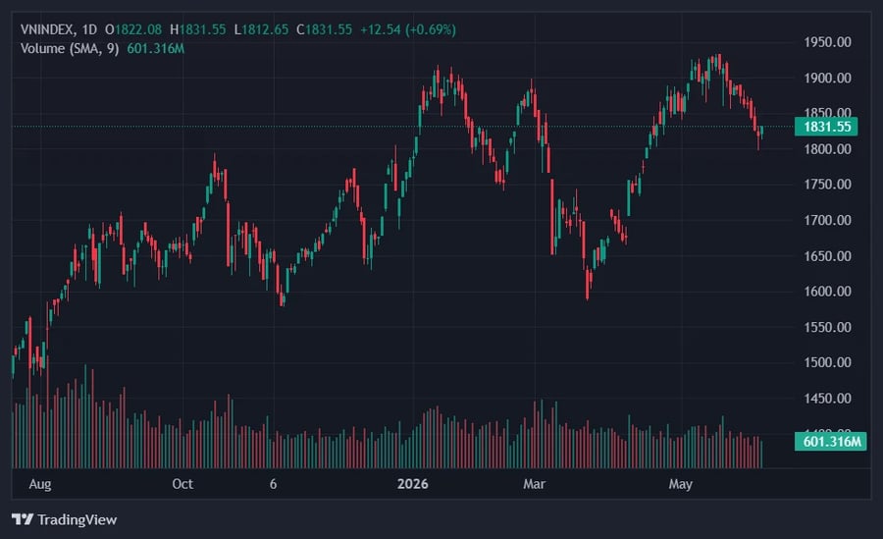
Task: Click the green 601.316M volume axis tag
Action: (831, 441)
